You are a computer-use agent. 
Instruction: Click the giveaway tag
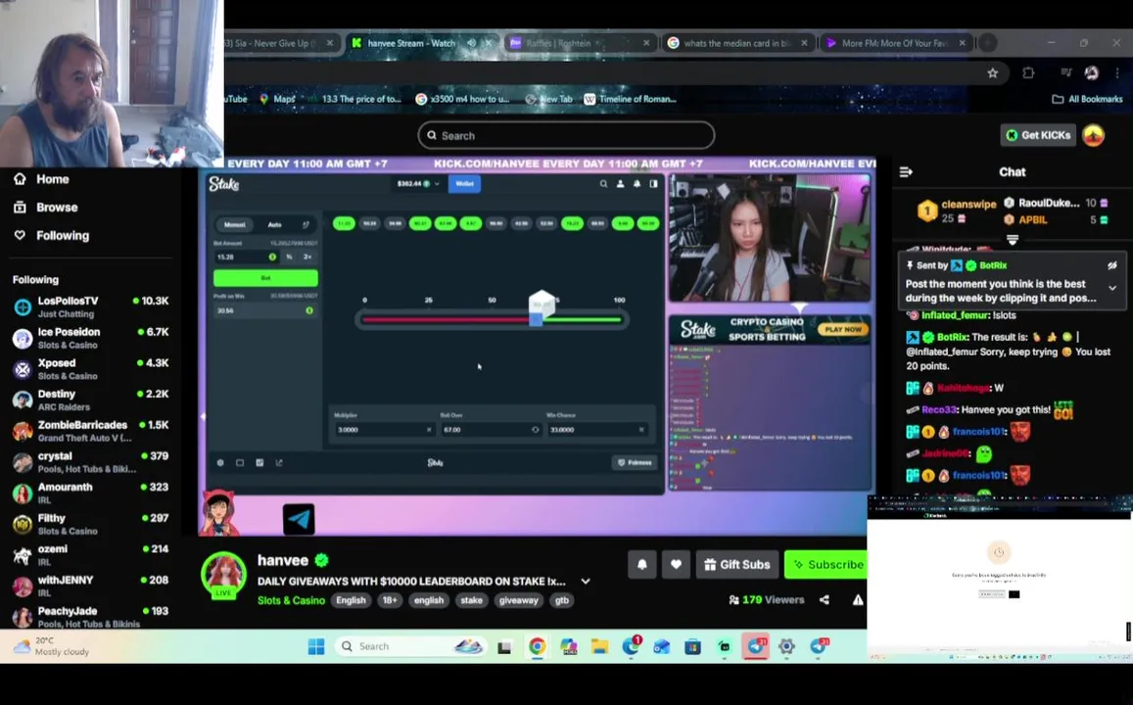click(519, 600)
